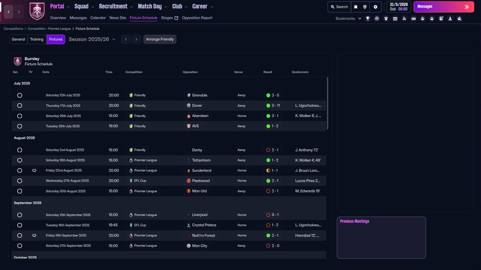The height and width of the screenshot is (270, 481).
Task: Switch to the Training tab
Action: coord(37,39)
